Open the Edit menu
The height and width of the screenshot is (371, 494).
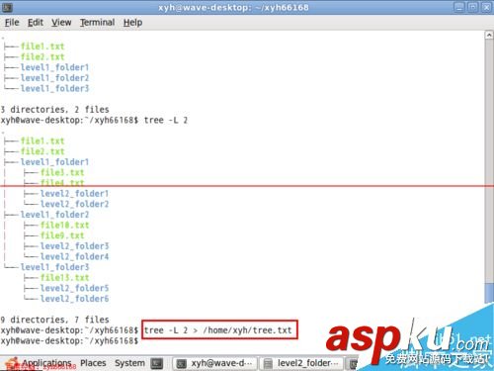(36, 23)
